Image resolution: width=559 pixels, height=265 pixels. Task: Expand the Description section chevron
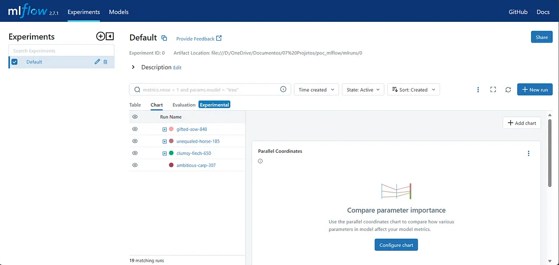133,67
